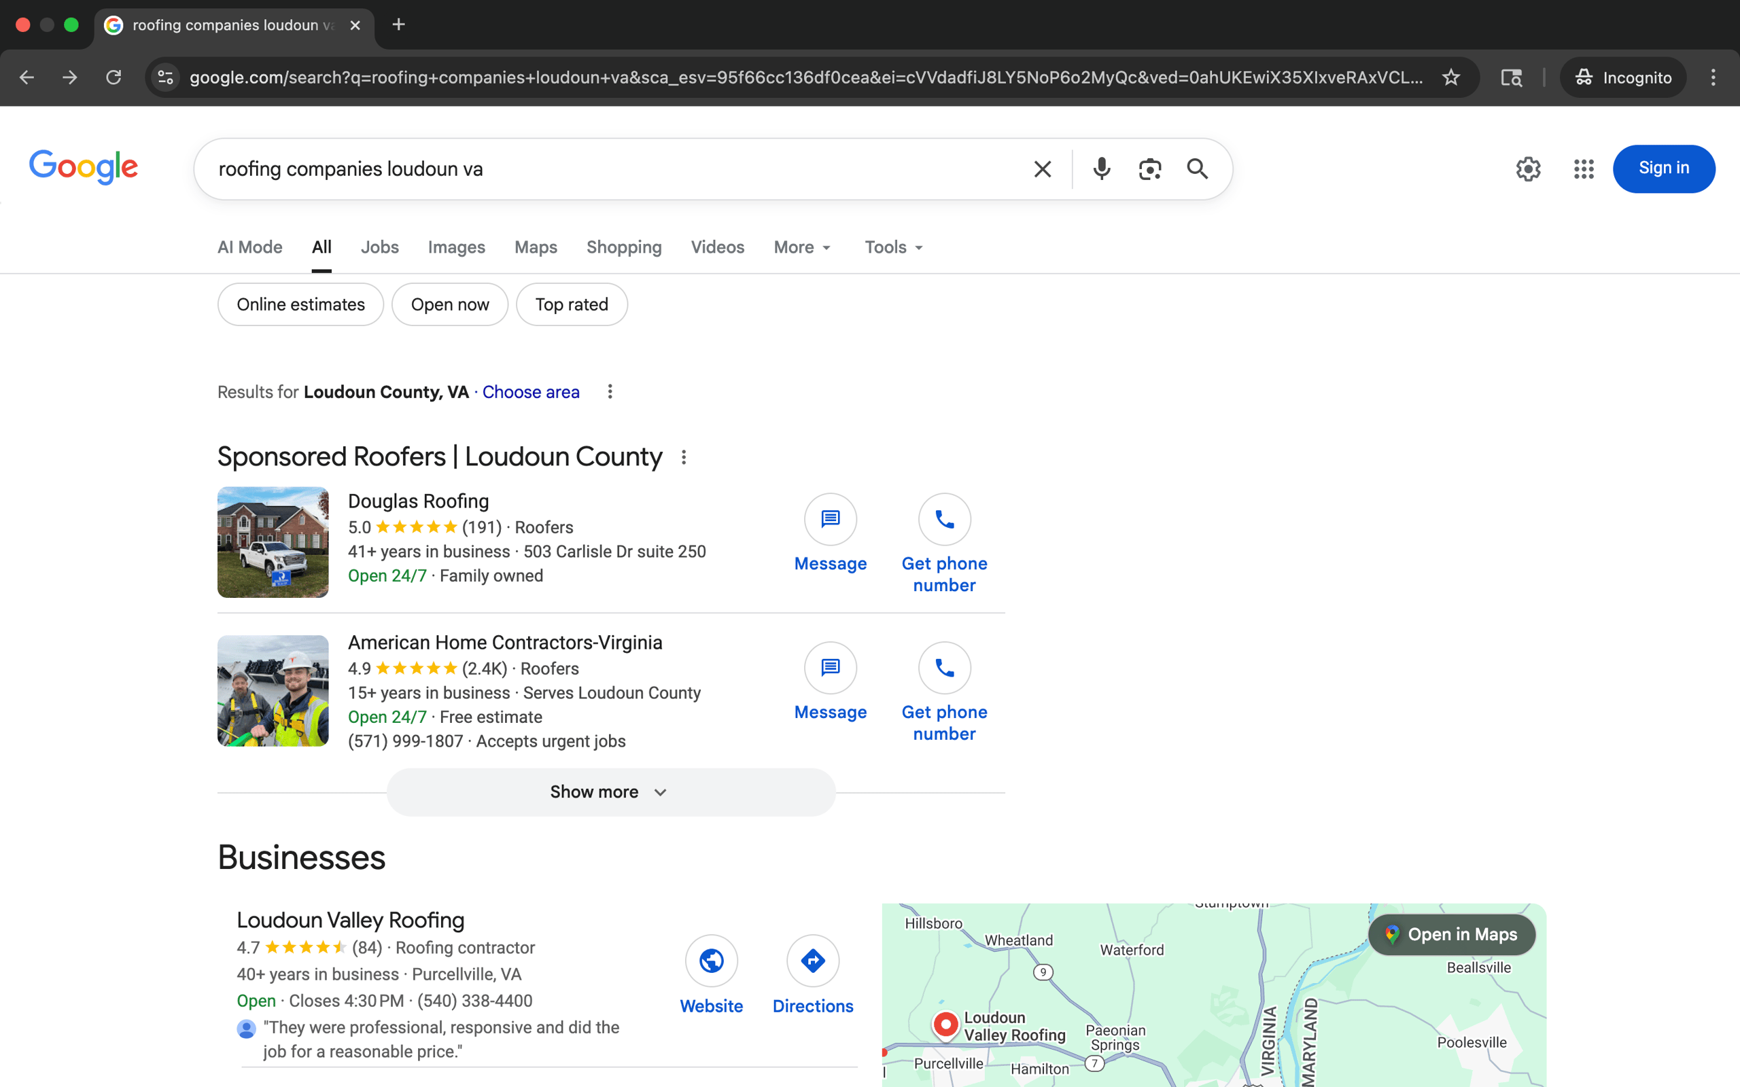The width and height of the screenshot is (1740, 1087).
Task: Click the Choose area link
Action: (x=531, y=392)
